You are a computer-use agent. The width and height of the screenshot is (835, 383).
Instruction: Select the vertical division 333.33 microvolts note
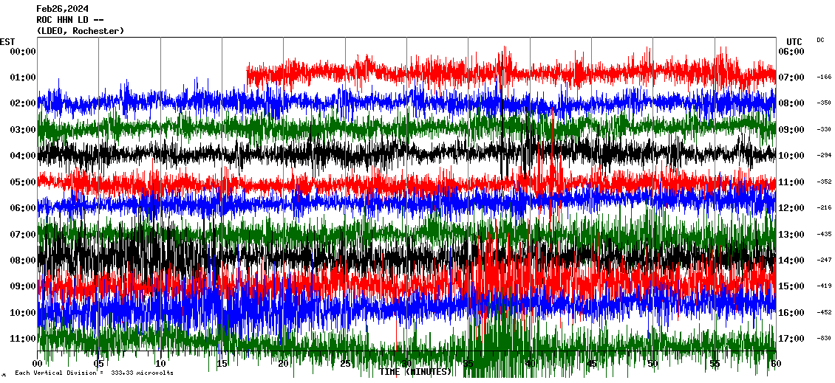[94, 373]
